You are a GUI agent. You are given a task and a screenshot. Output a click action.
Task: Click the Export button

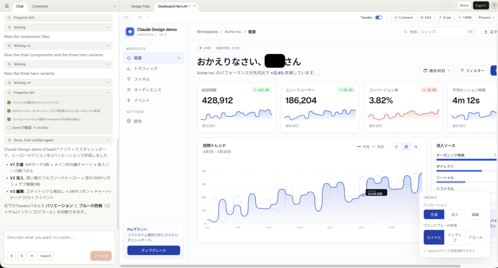point(480,5)
